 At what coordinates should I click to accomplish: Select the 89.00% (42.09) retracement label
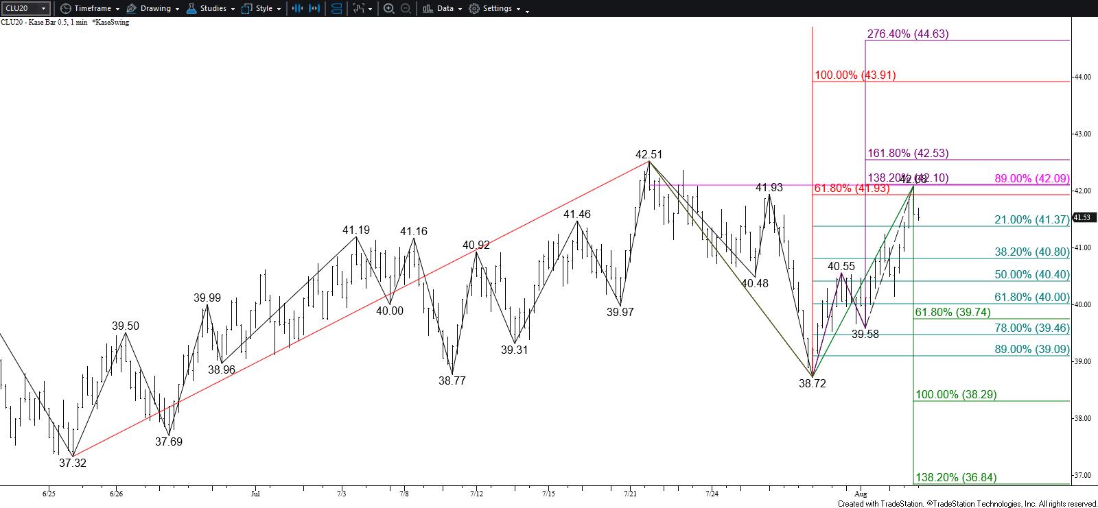[1031, 178]
